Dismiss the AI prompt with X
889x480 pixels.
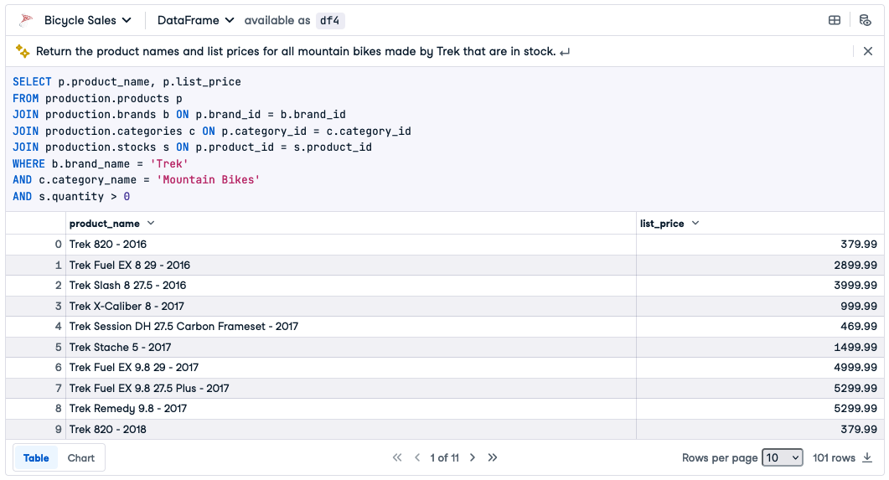[867, 52]
